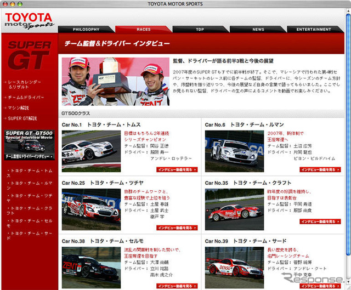Click driver name アンドレ・クート
Image resolution: width=351 pixels, height=290 pixels.
[x=310, y=269]
